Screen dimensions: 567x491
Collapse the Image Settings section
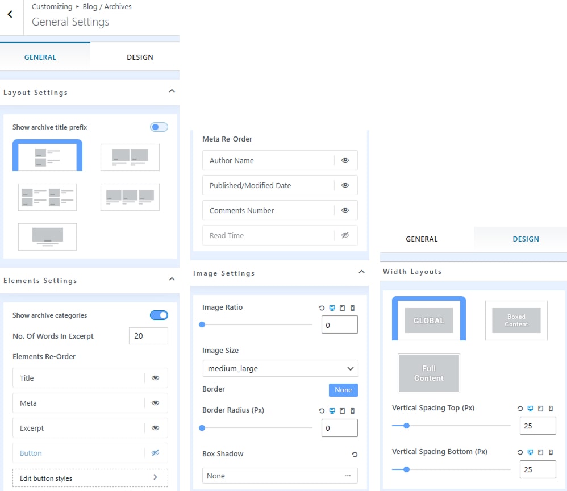361,272
